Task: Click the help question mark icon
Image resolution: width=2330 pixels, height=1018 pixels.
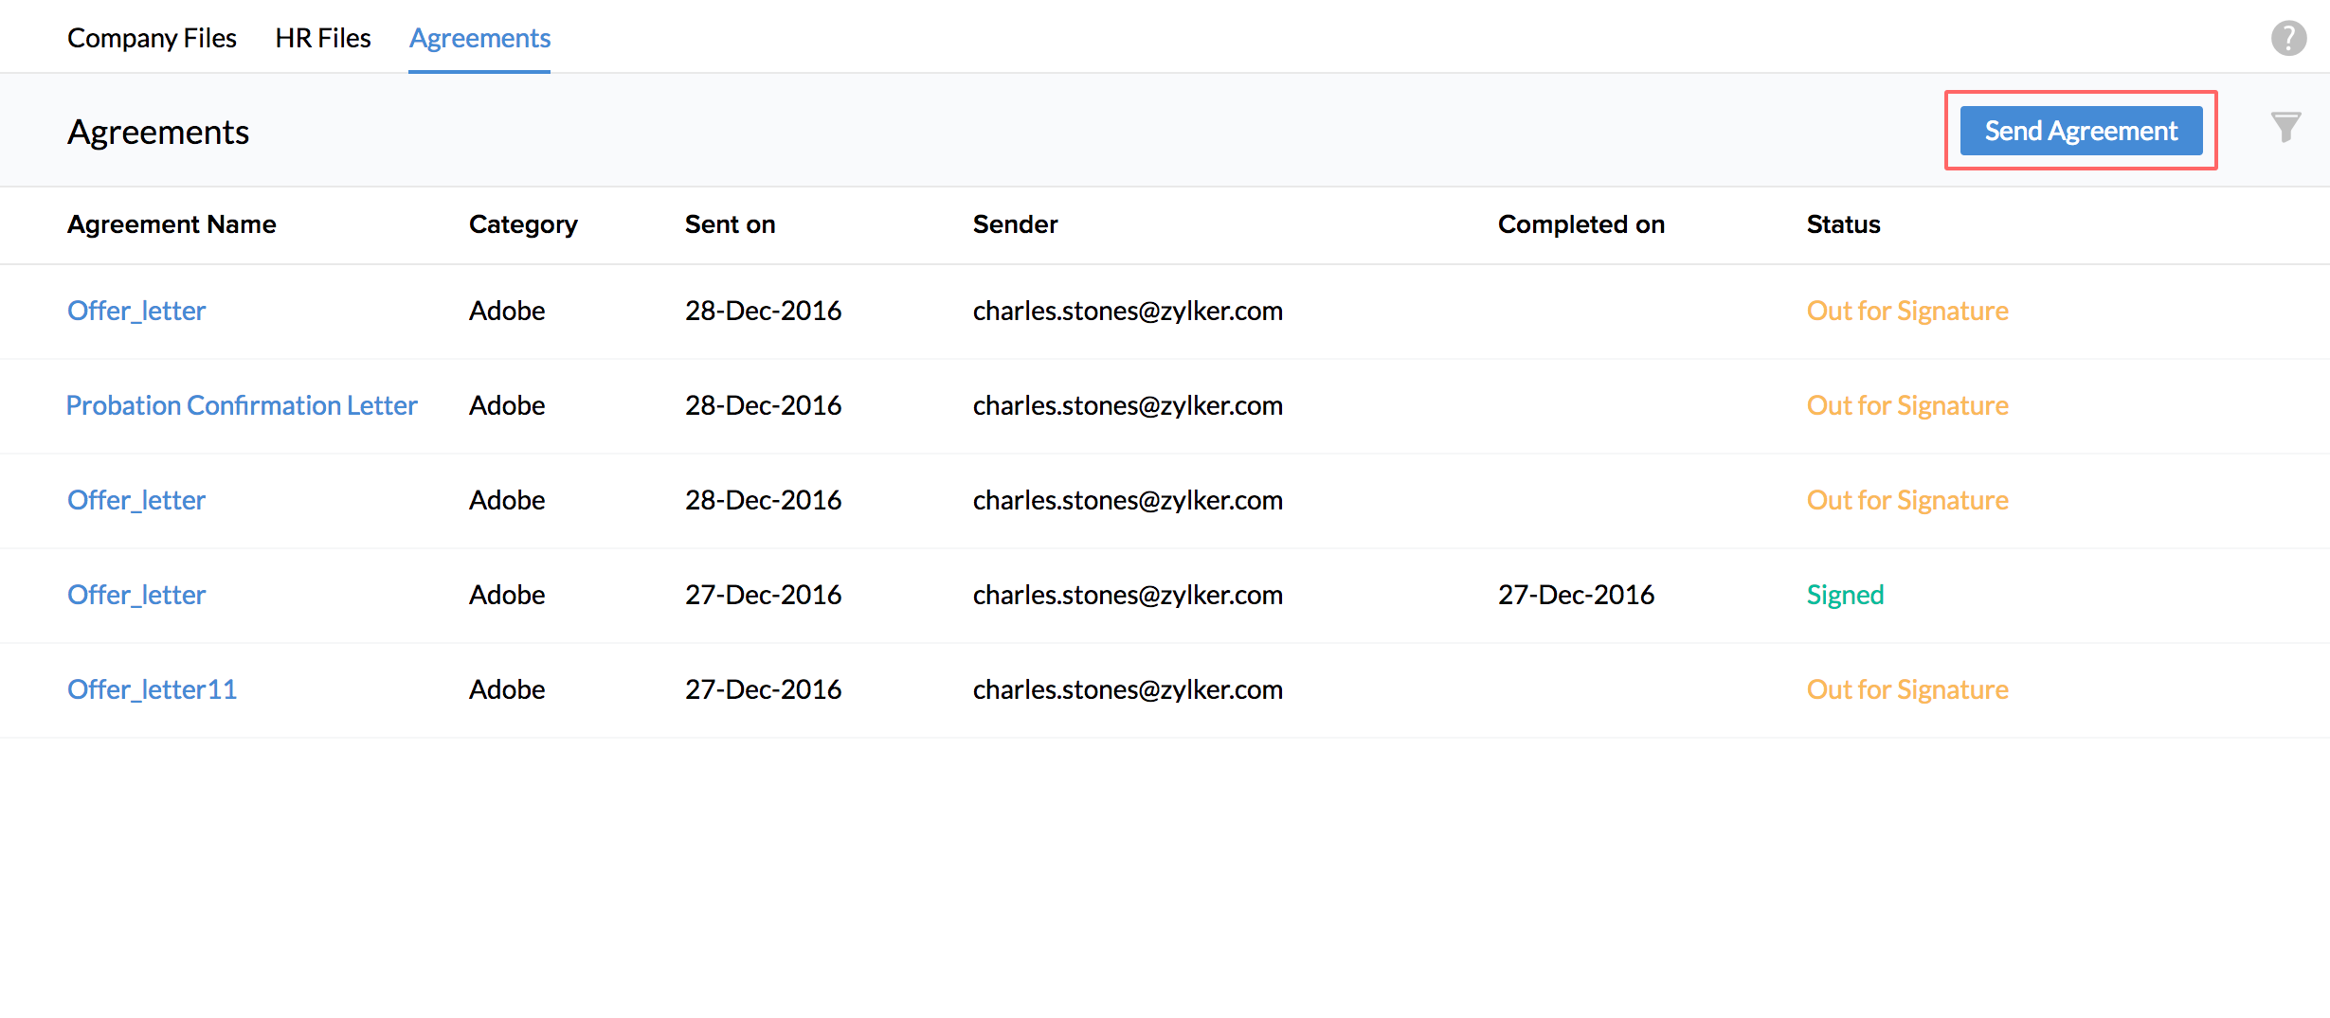Action: [2288, 39]
